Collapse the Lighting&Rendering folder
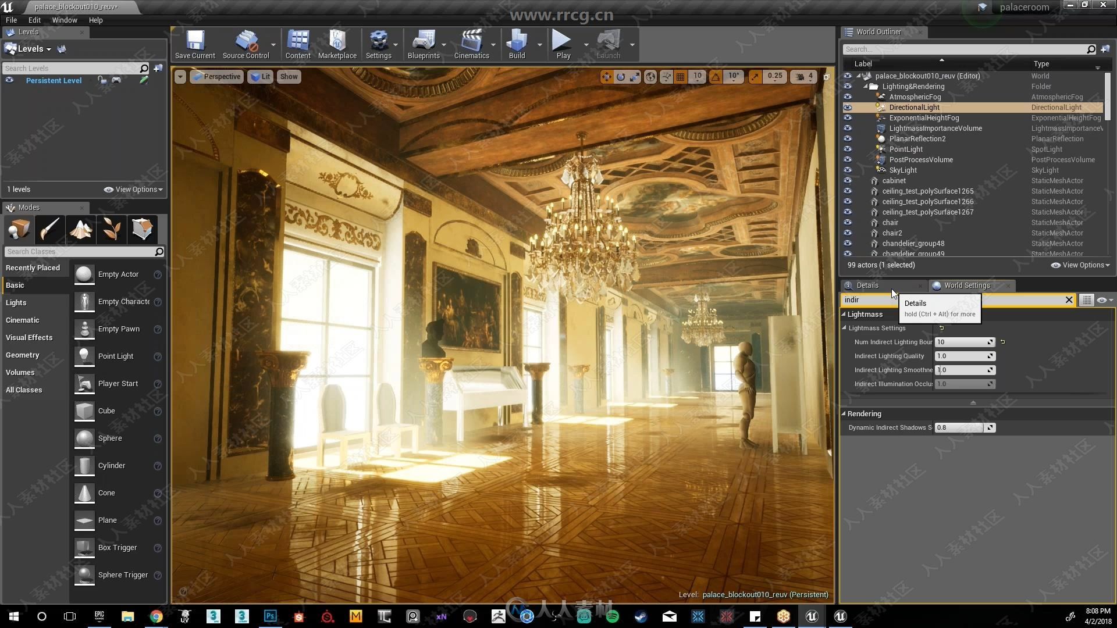Image resolution: width=1117 pixels, height=628 pixels. (x=865, y=87)
